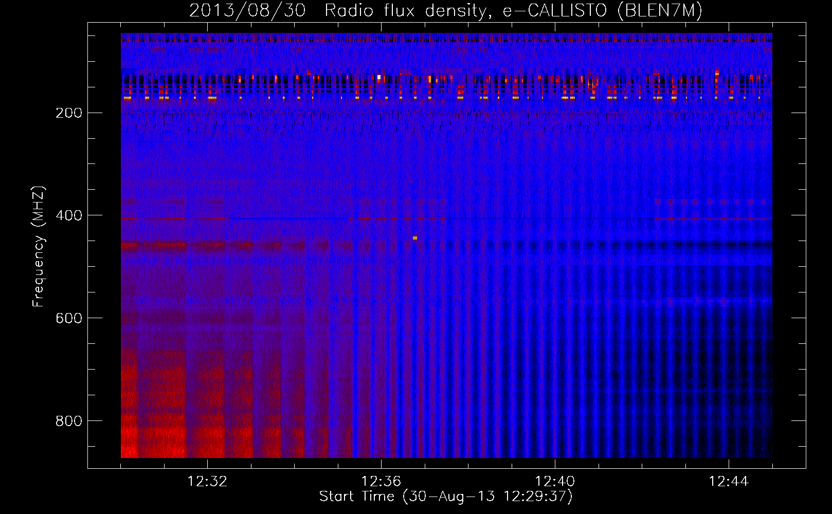Select the 800 MHz frequency axis label
The image size is (832, 514).
[x=69, y=421]
